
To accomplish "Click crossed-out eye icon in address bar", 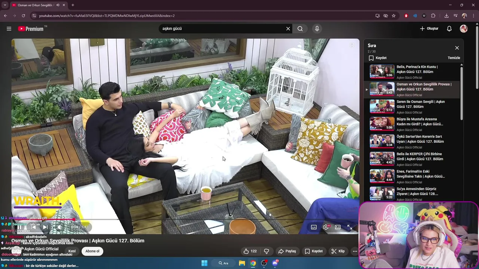I will (385, 16).
